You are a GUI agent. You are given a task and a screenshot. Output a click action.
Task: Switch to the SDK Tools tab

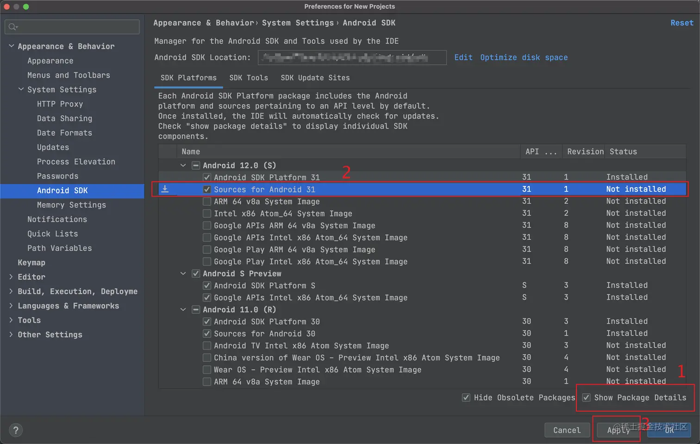249,78
